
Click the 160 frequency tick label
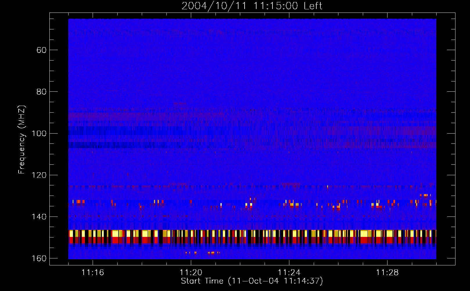(x=39, y=258)
